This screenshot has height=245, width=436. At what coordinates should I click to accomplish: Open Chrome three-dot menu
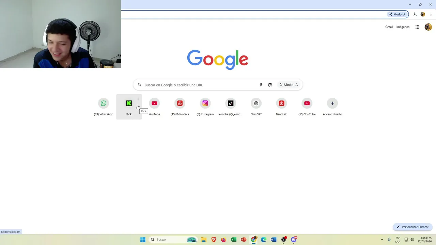click(x=431, y=14)
